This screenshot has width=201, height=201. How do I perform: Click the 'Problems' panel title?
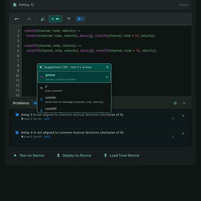click(x=21, y=103)
